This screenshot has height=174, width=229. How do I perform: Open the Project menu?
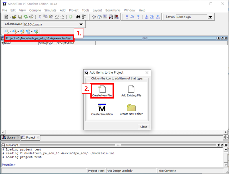pos(74,10)
